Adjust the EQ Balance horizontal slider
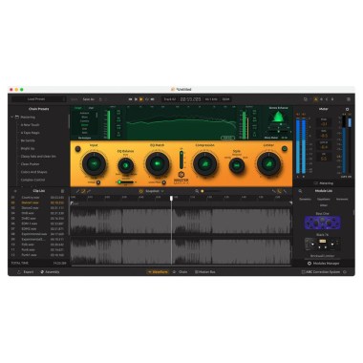This screenshot has width=363, height=363. (125, 182)
